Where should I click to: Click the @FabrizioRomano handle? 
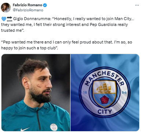tap(28, 10)
